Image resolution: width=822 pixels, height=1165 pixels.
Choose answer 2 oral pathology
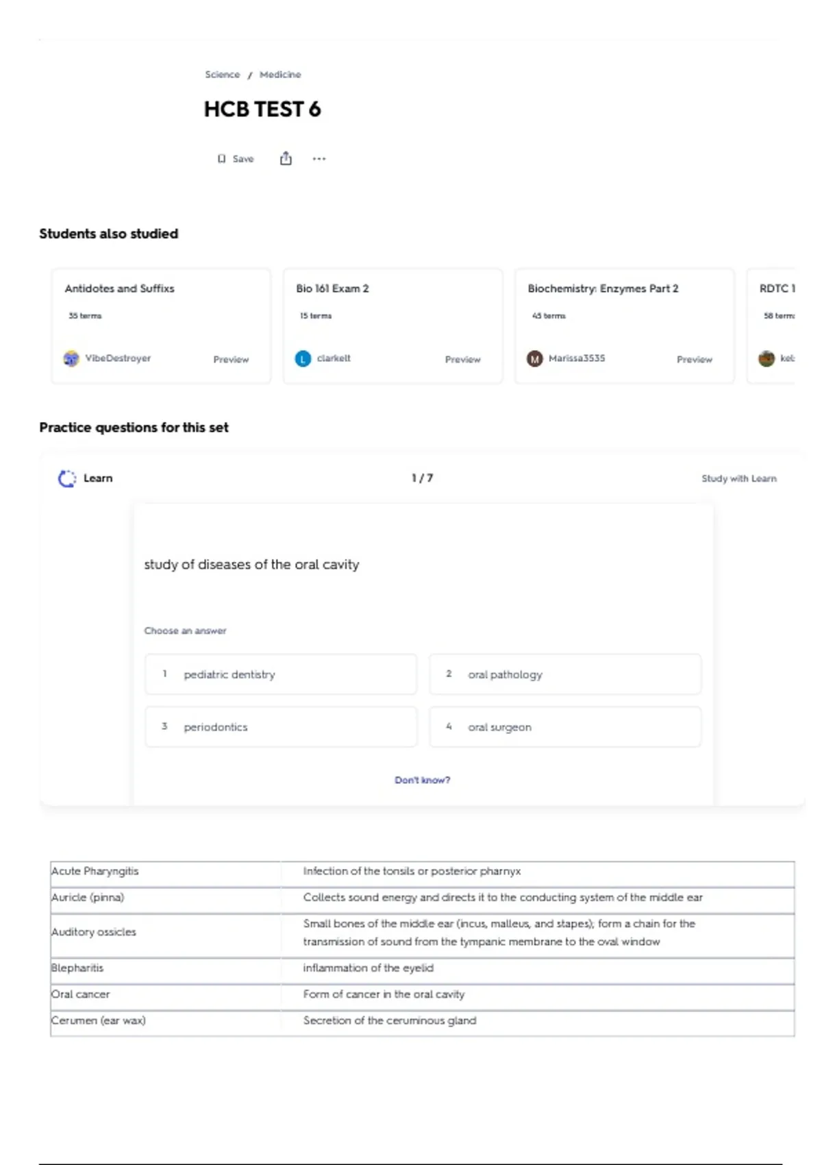coord(565,674)
